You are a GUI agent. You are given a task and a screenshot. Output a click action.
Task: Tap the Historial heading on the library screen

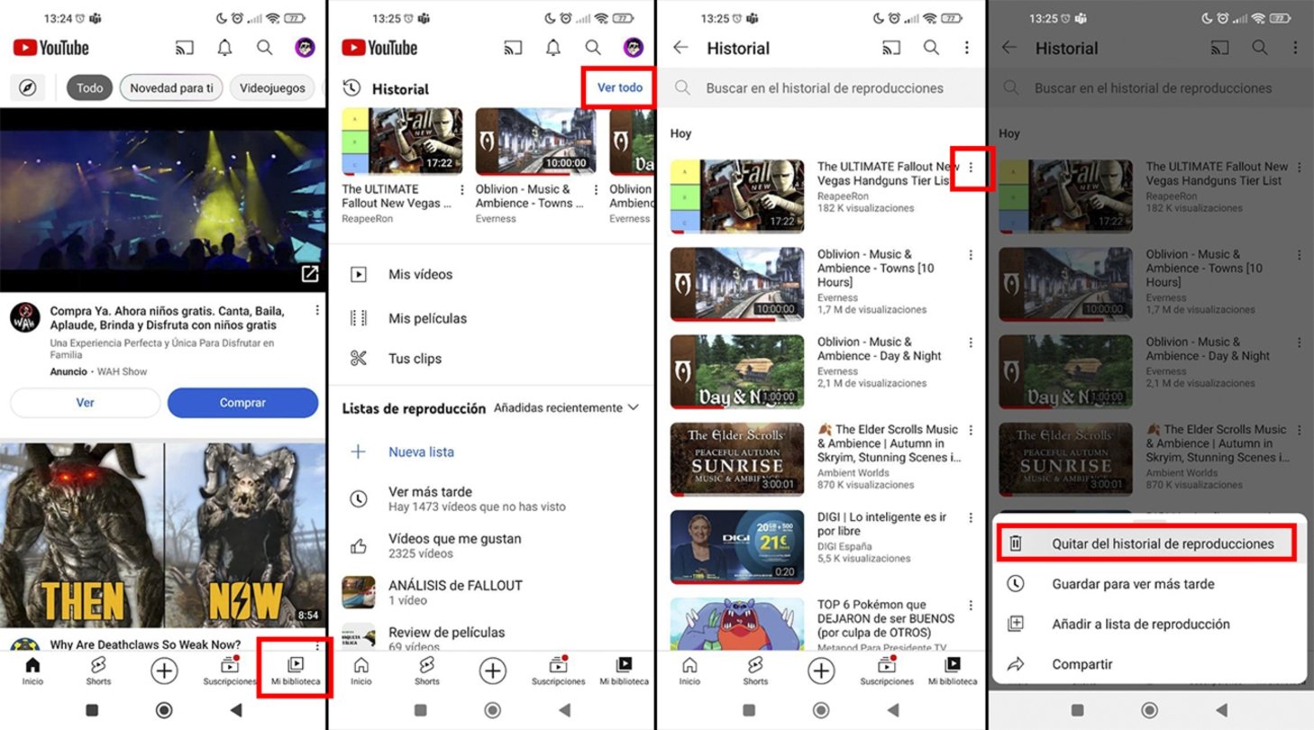[x=400, y=88]
